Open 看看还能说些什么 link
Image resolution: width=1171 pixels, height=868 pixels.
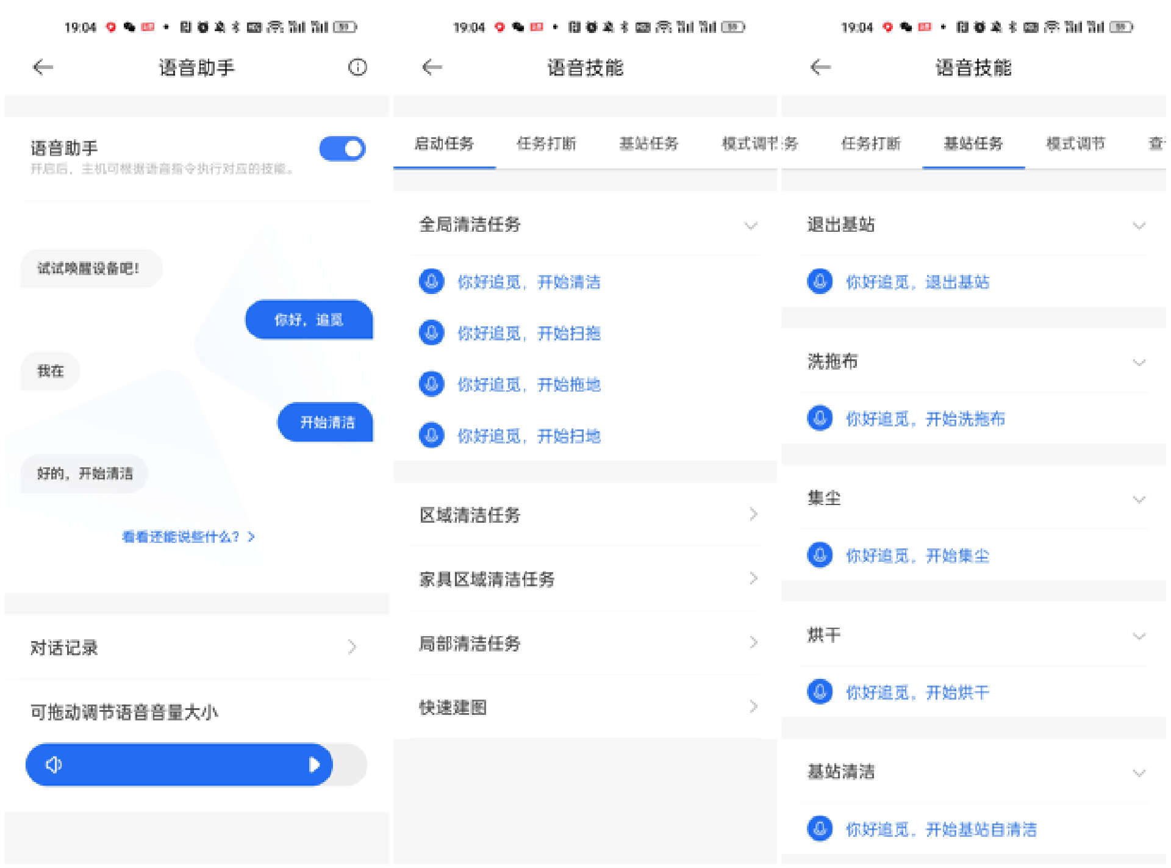tap(187, 537)
